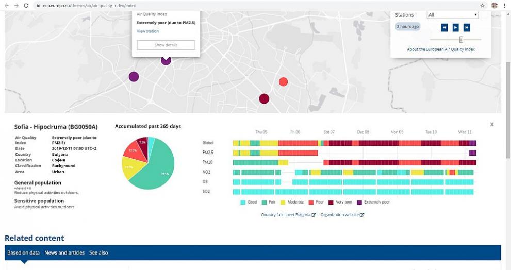The image size is (511, 270).
Task: Click the Extremely poor legend color swatch
Action: tap(359, 202)
